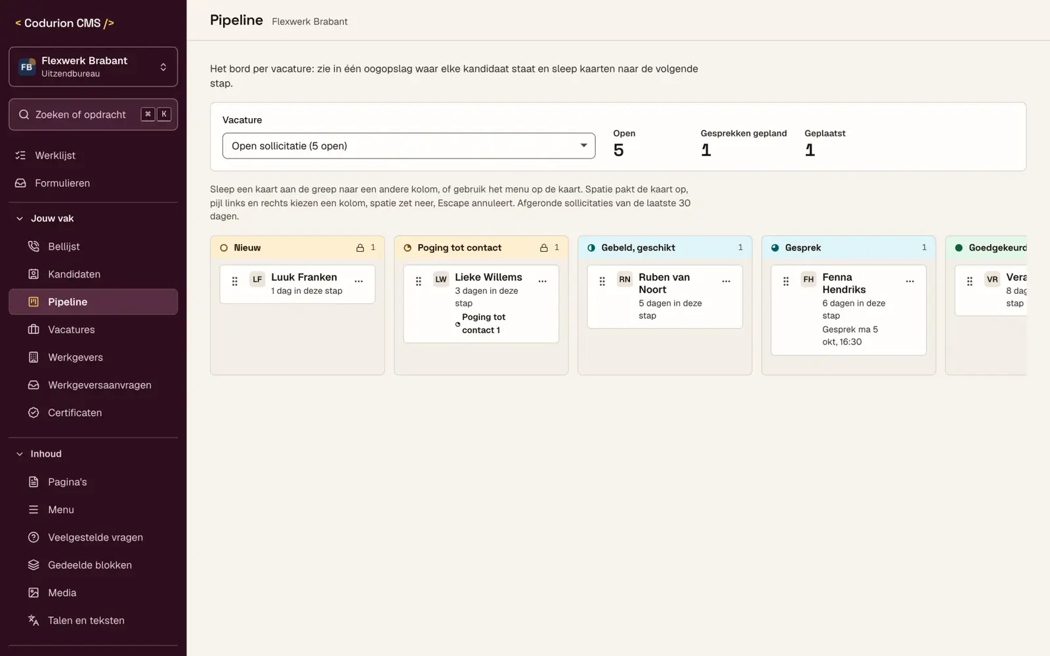Click the lock icon in Nieuw column header
The width and height of the screenshot is (1050, 656).
click(x=360, y=248)
